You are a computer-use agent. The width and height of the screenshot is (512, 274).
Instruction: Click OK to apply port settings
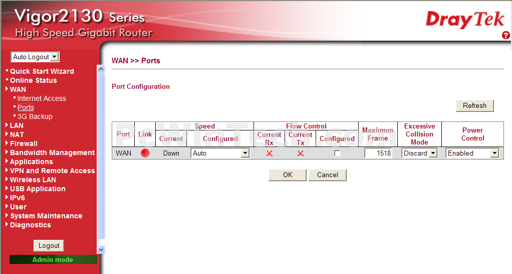tap(288, 175)
